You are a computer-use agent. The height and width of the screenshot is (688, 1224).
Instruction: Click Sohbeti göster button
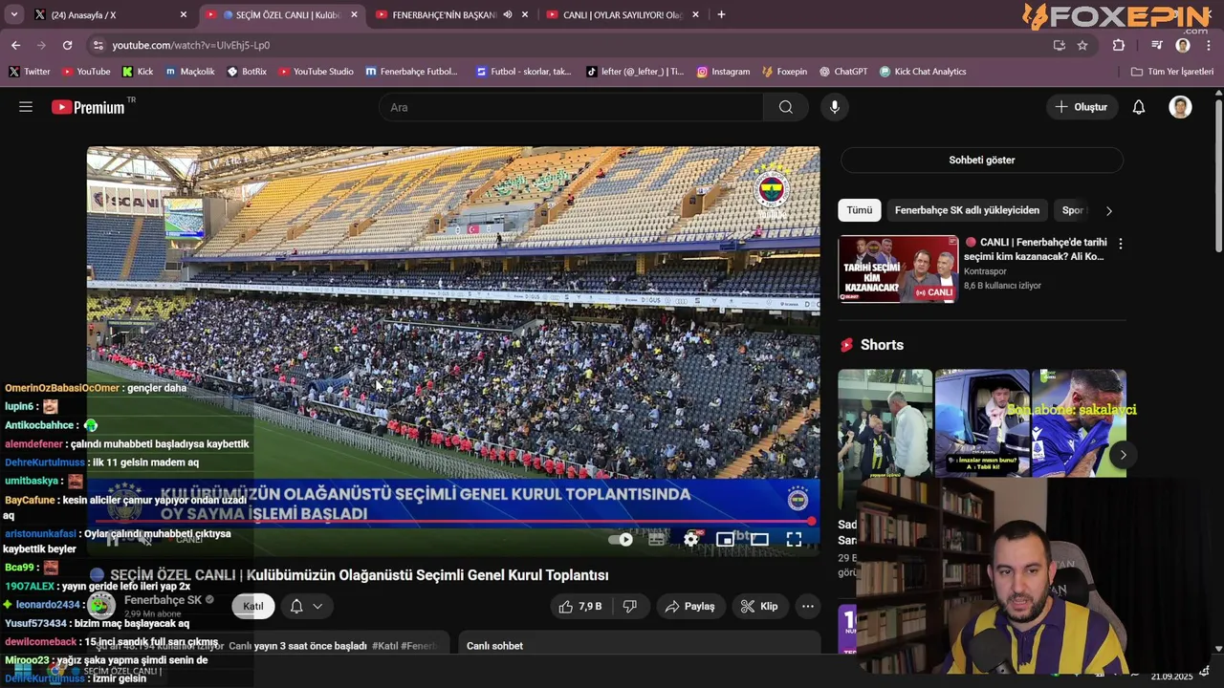pos(981,160)
